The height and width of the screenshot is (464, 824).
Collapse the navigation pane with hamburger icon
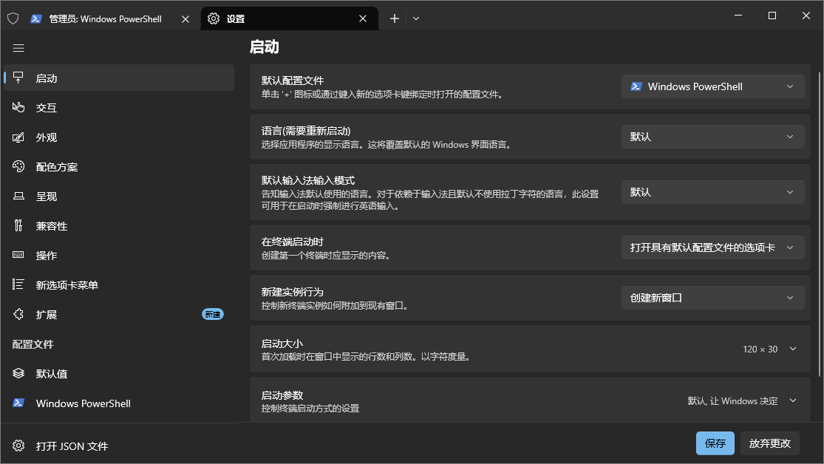coord(18,48)
